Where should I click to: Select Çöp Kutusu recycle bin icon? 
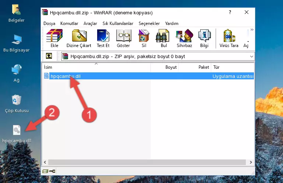pyautogui.click(x=17, y=104)
